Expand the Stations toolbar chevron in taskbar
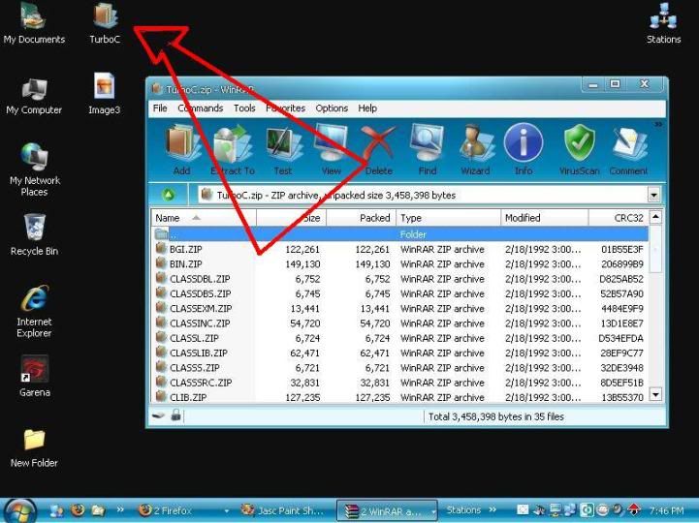Image resolution: width=699 pixels, height=523 pixels. (492, 509)
